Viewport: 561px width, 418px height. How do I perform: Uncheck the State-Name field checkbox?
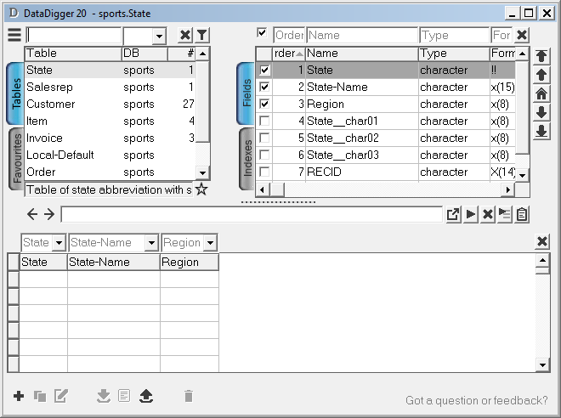tap(264, 87)
